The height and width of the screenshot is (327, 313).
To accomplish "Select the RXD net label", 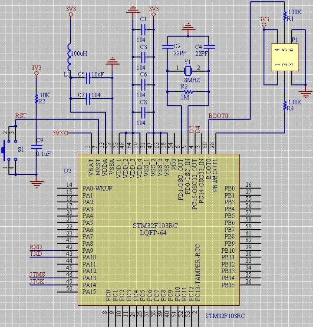I will 36,247.
